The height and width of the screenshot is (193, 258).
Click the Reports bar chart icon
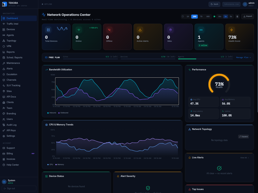[x=4, y=52]
